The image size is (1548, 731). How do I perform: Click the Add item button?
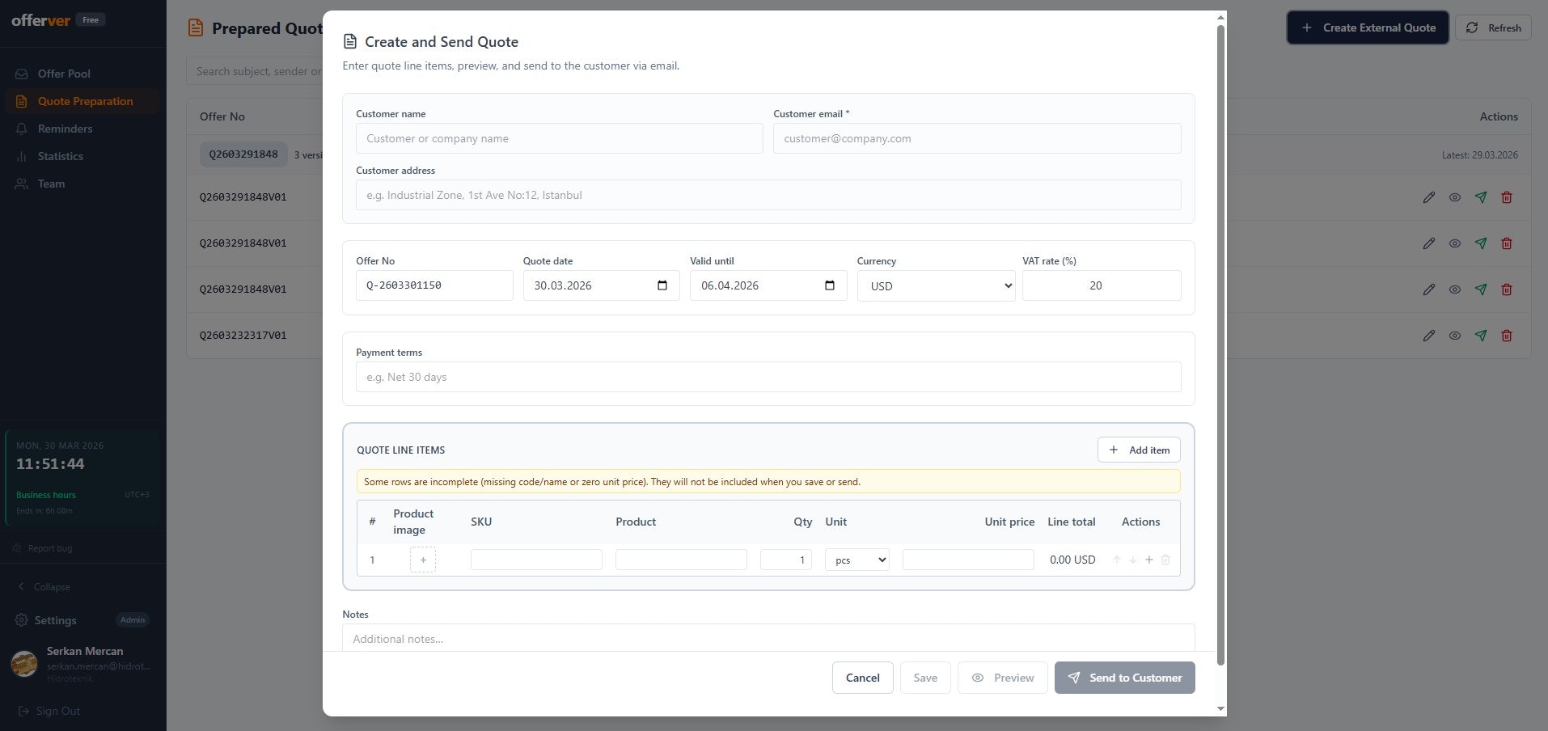click(x=1139, y=450)
